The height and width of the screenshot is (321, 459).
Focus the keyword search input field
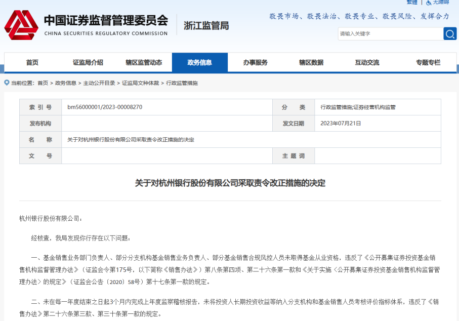pos(390,34)
